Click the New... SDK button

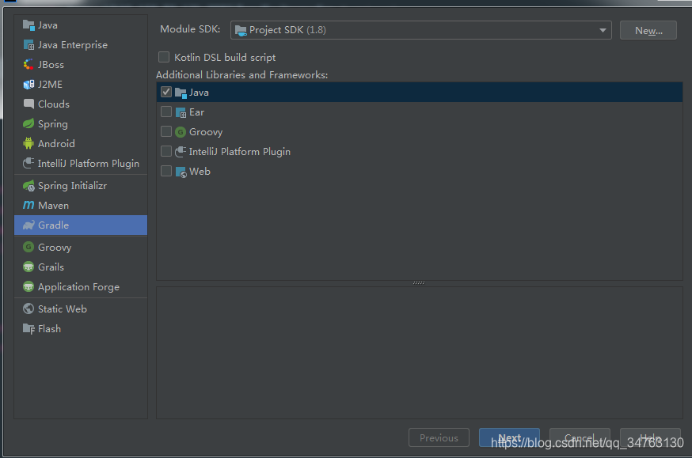point(648,30)
